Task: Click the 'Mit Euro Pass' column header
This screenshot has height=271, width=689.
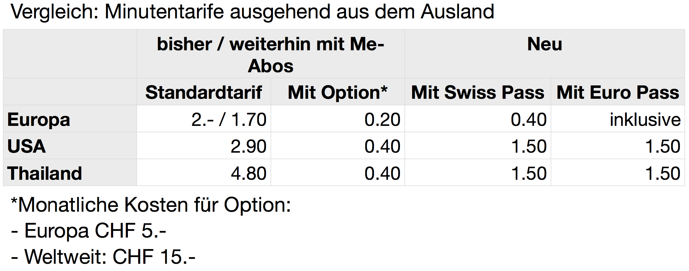Action: pos(618,92)
